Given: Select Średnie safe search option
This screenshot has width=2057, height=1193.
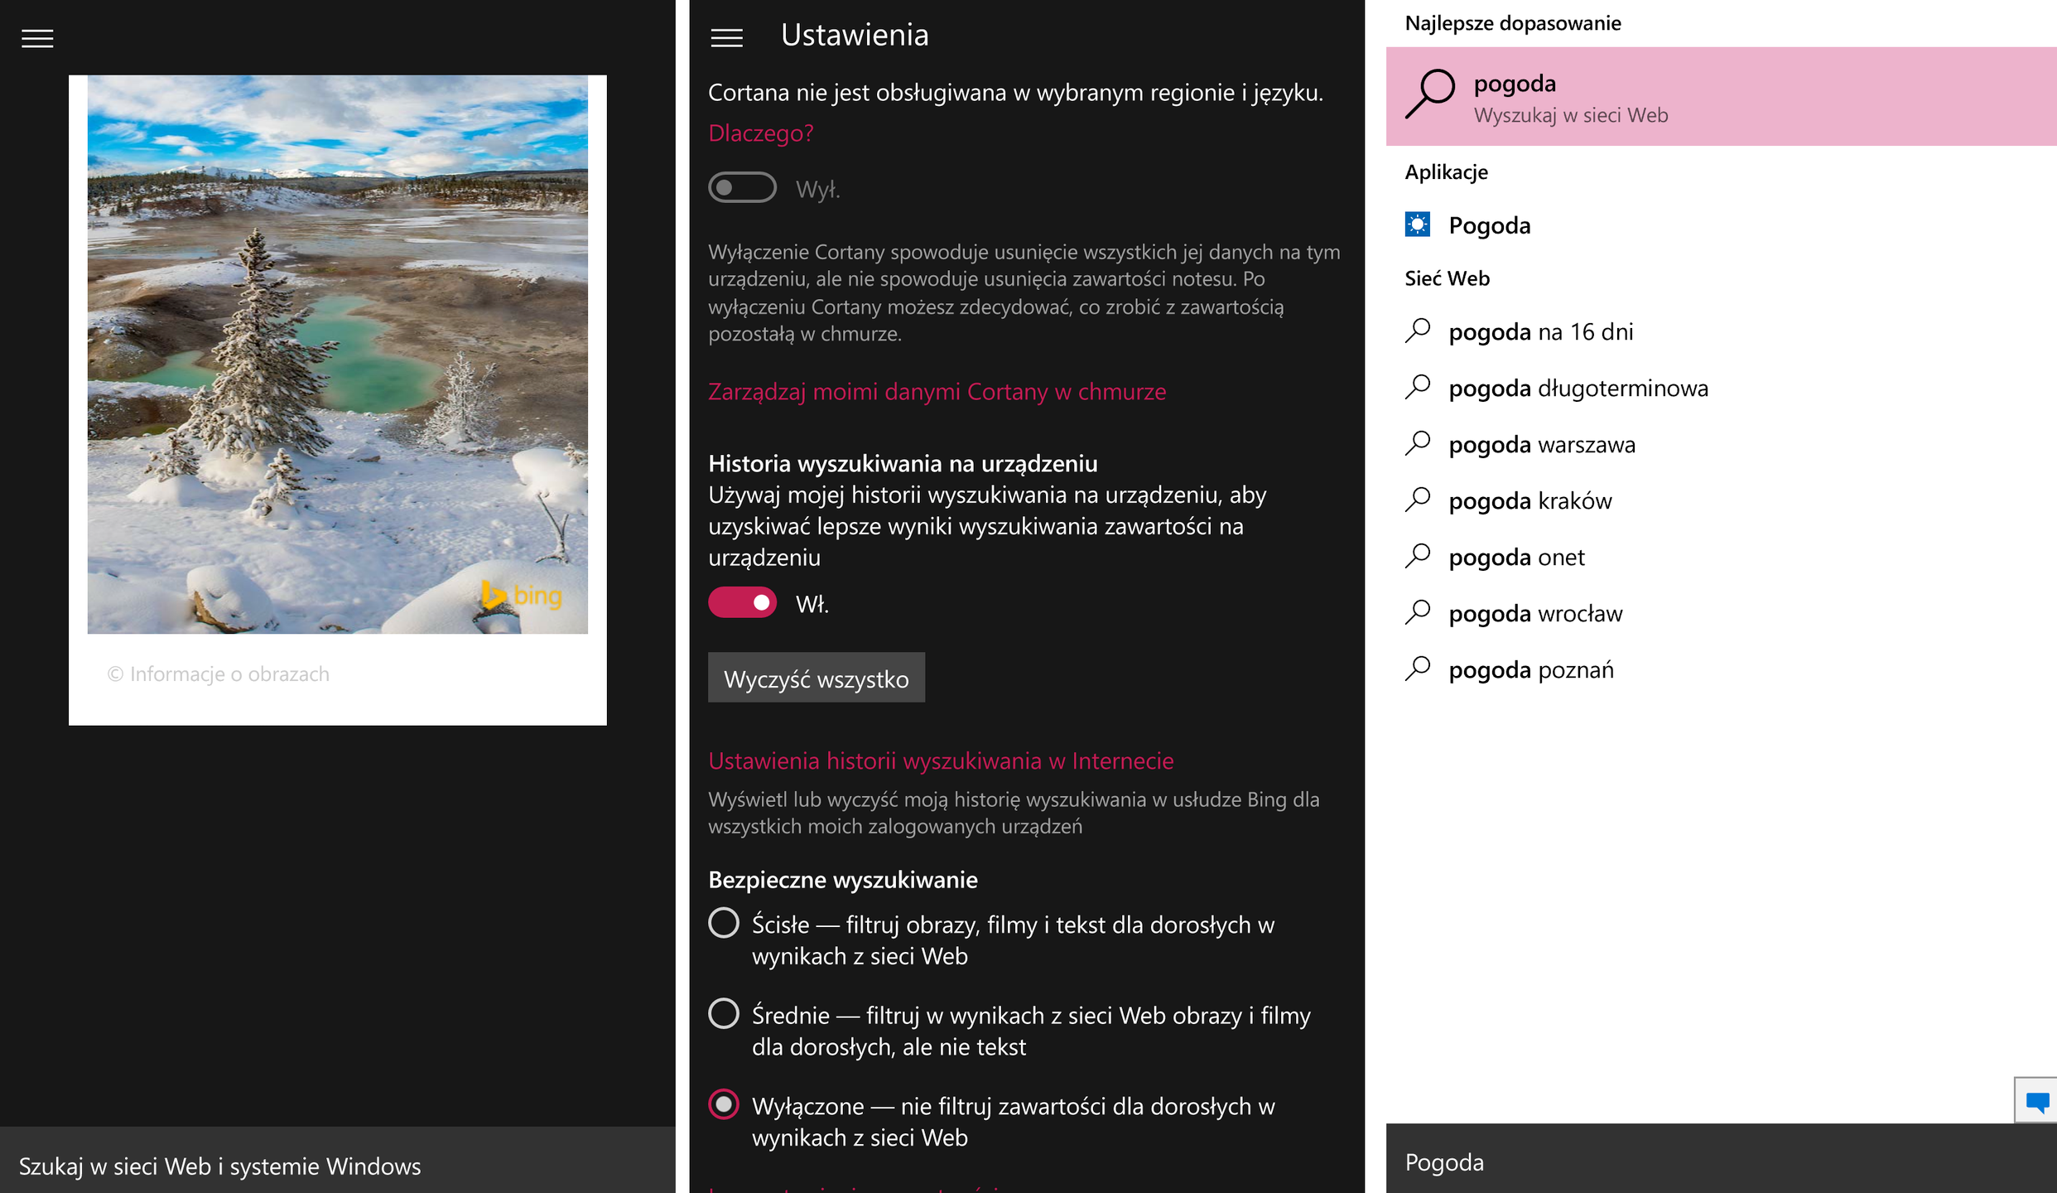Looking at the screenshot, I should pyautogui.click(x=724, y=1013).
